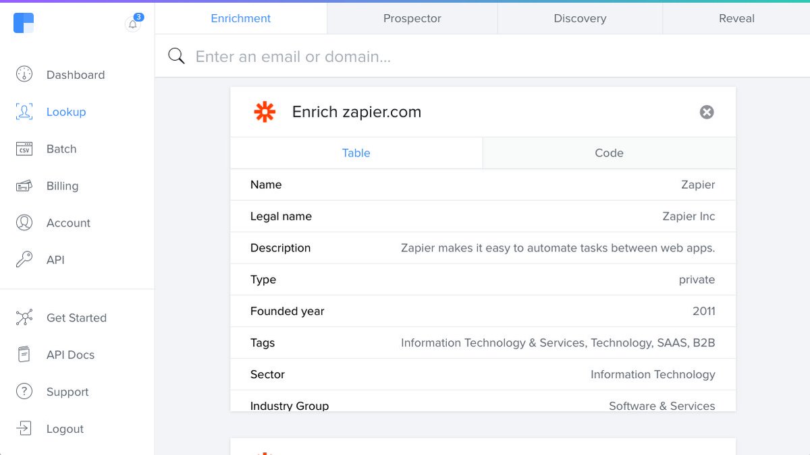Click the Account avatar icon

click(24, 222)
